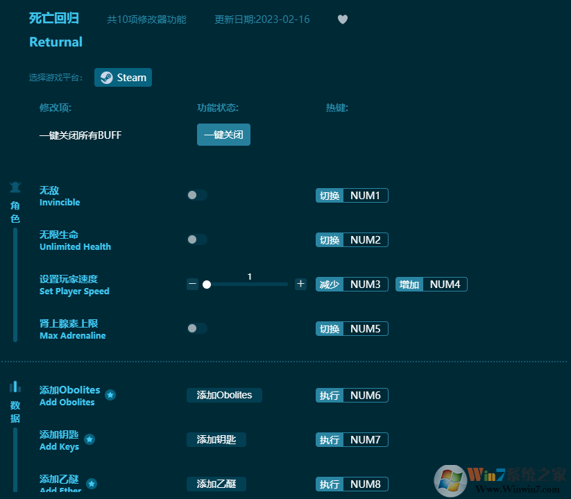Click the Add Obolites option label
Image resolution: width=571 pixels, height=499 pixels.
(x=69, y=396)
